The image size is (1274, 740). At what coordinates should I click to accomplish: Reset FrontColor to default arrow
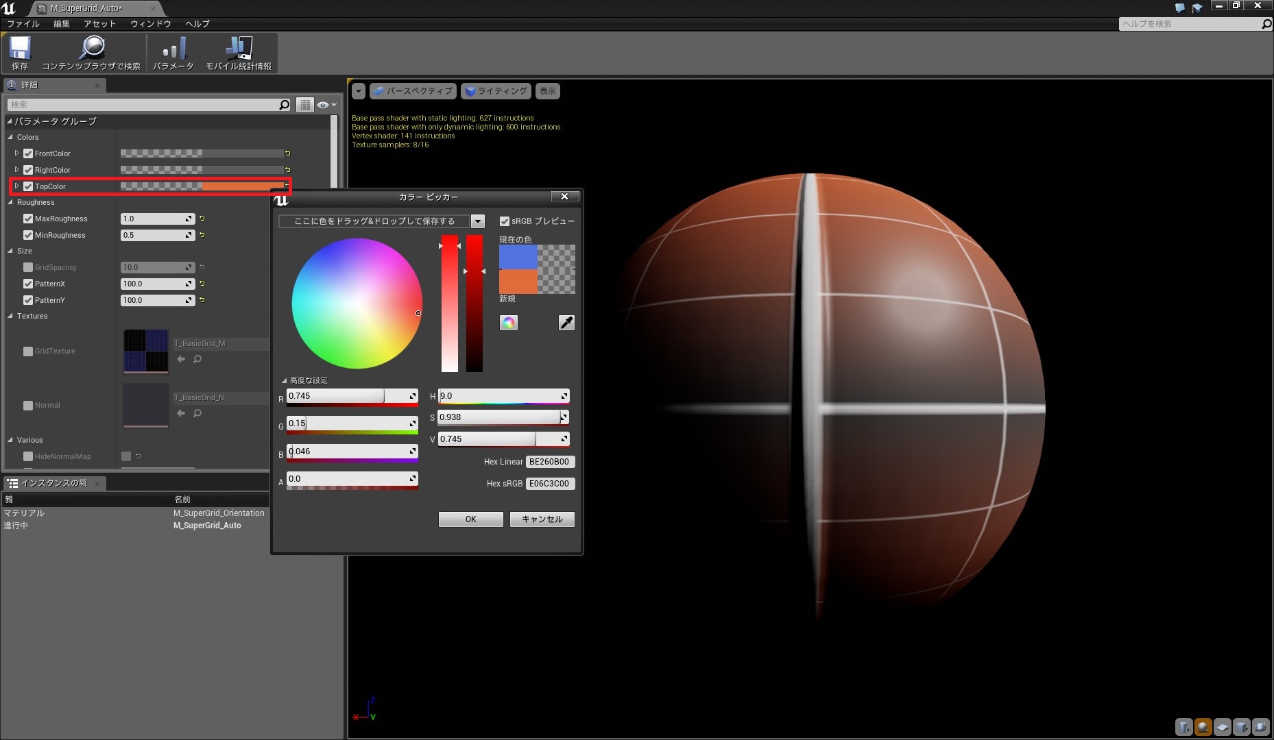pyautogui.click(x=288, y=153)
